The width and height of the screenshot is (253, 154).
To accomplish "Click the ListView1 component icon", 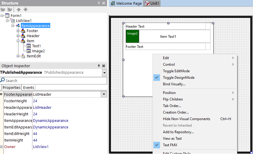I will coord(13,21).
